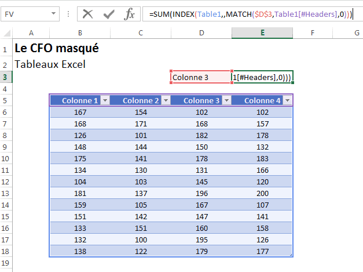The height and width of the screenshot is (272, 363).
Task: Expand Colonne 2 filter dropdown
Action: point(166,101)
